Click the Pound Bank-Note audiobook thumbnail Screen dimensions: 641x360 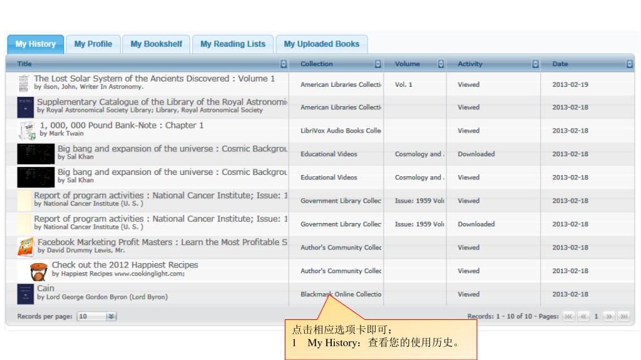tap(28, 131)
